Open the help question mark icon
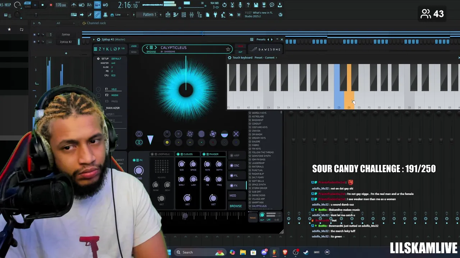Screen dimensions: 460x258 pos(248,5)
